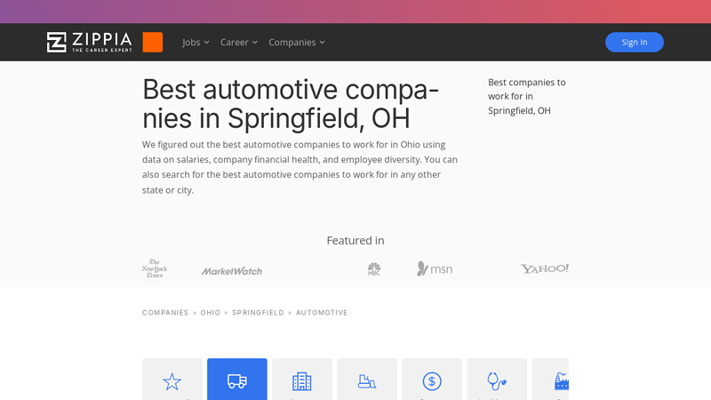
Task: Select the factory icon manufacturing tab
Action: 550,380
